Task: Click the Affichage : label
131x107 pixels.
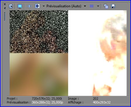Action: point(76,102)
